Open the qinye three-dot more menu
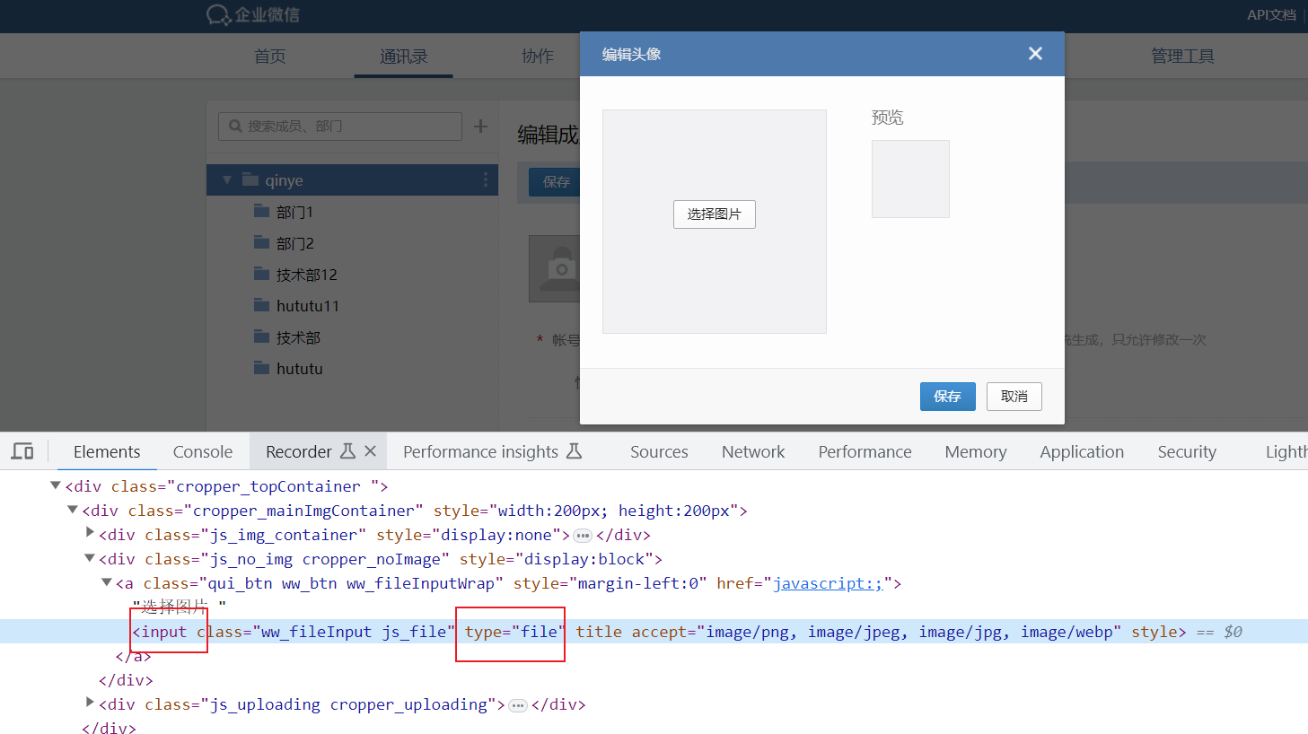This screenshot has width=1308, height=734. [486, 180]
